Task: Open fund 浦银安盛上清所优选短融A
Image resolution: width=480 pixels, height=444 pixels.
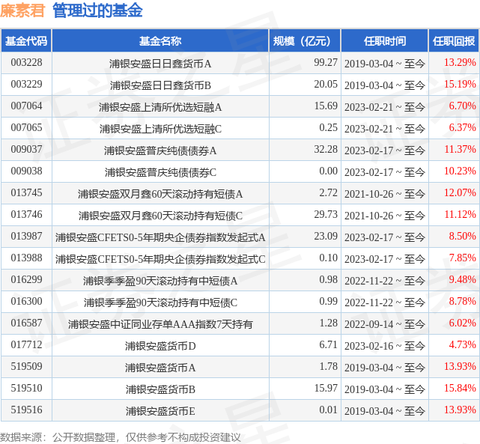Action: tap(160, 106)
